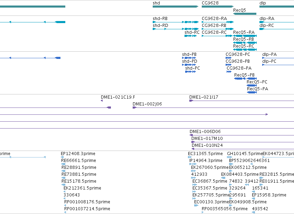Select protein RecQ5-PA

[x=252, y=92]
